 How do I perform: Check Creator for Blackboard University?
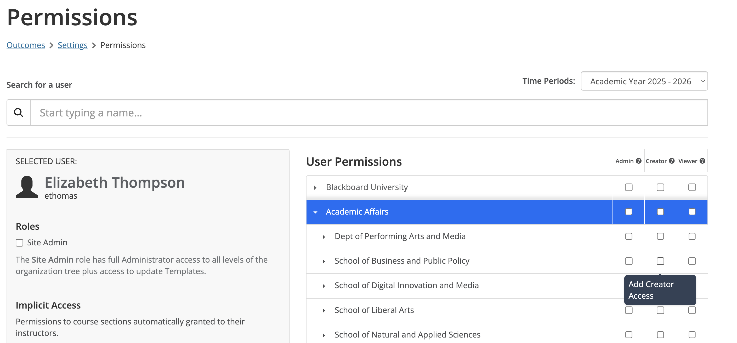660,187
